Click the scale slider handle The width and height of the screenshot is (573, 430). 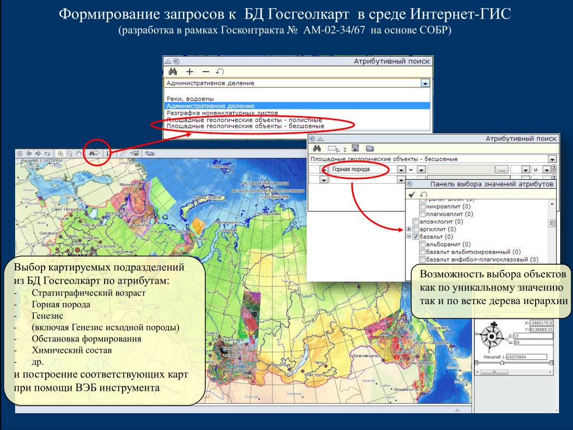pos(502,362)
